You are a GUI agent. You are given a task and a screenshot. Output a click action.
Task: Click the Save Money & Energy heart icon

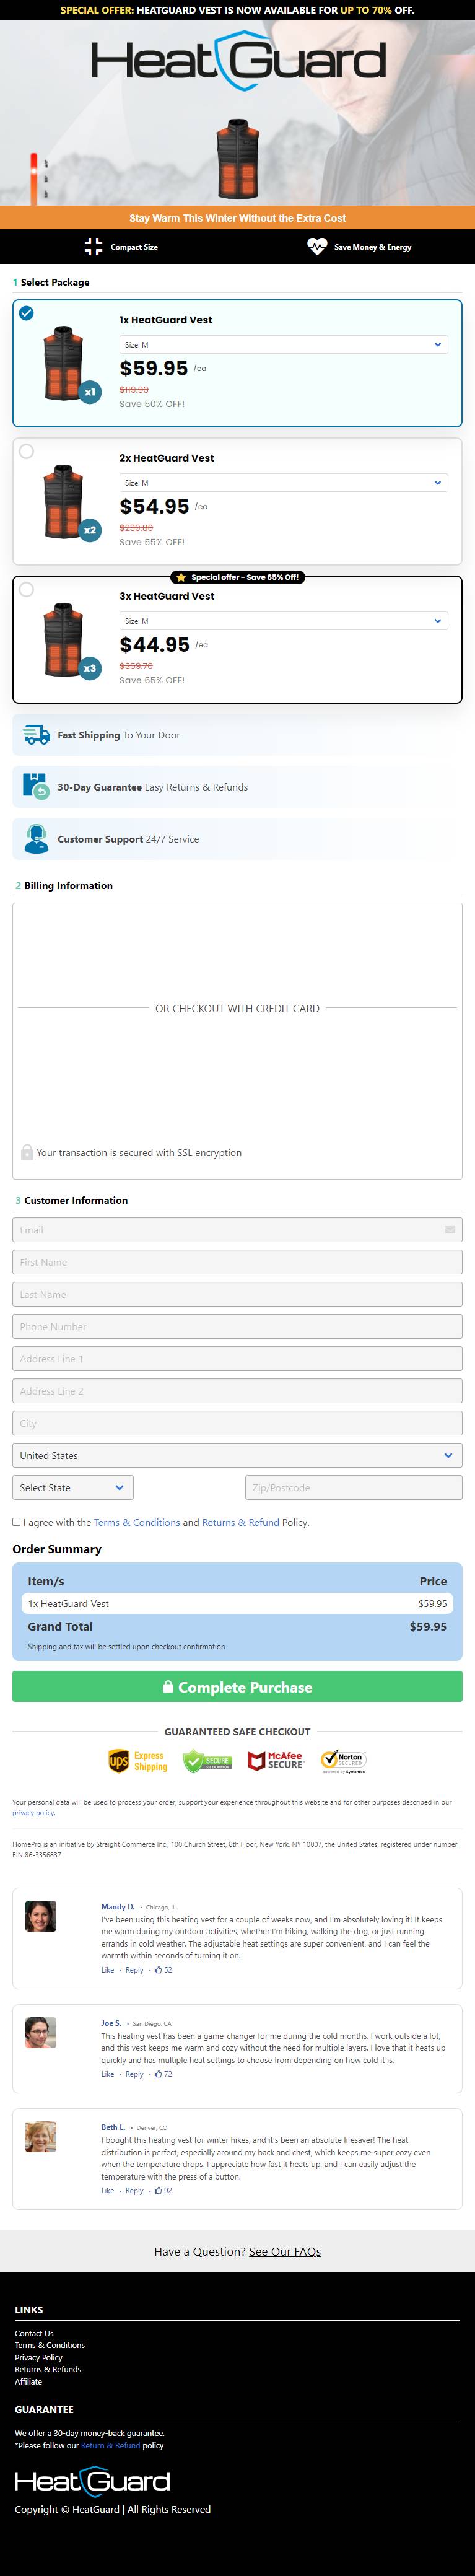click(317, 246)
